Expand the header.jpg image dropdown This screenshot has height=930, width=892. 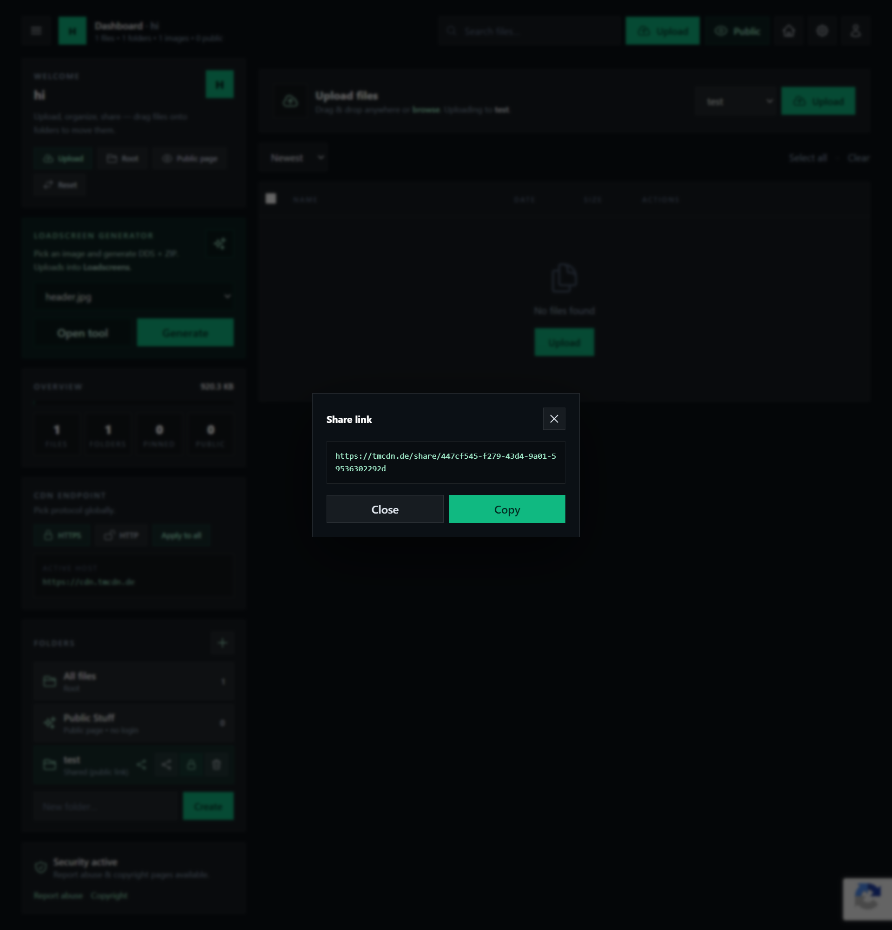[x=135, y=297]
